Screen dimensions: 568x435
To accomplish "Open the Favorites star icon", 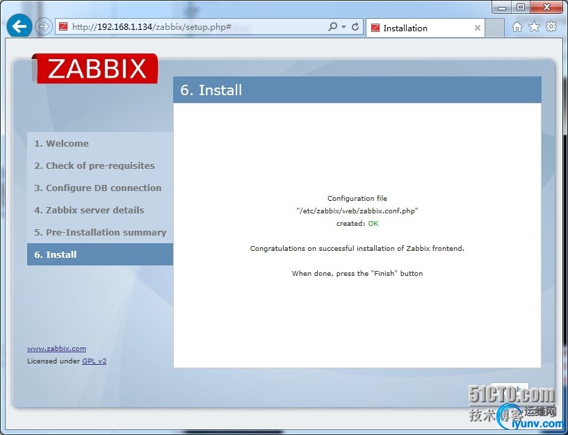I will (535, 26).
